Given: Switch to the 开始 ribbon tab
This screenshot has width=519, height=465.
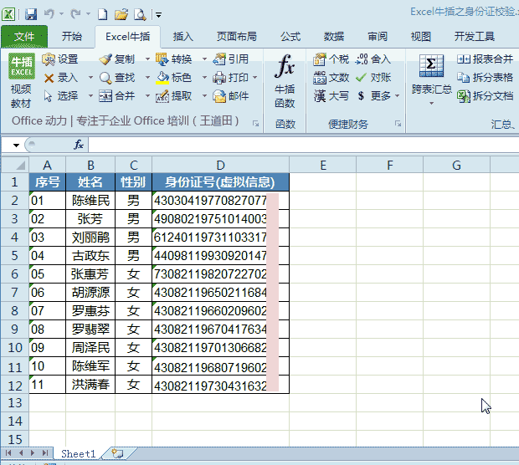Looking at the screenshot, I should coord(71,36).
